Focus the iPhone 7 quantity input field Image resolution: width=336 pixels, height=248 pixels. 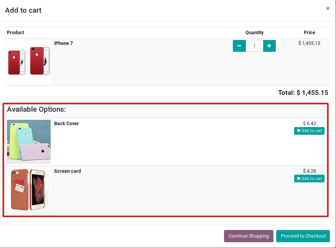pos(254,46)
